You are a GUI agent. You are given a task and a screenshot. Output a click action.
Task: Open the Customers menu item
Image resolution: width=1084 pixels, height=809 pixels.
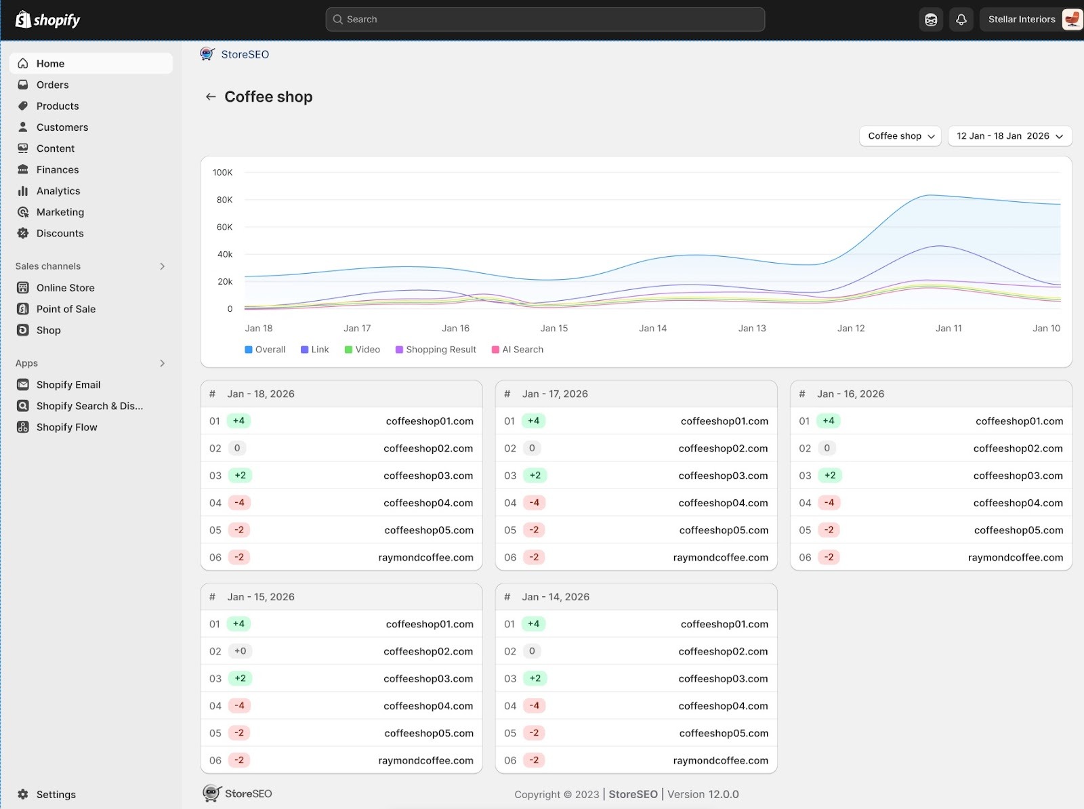(x=62, y=127)
